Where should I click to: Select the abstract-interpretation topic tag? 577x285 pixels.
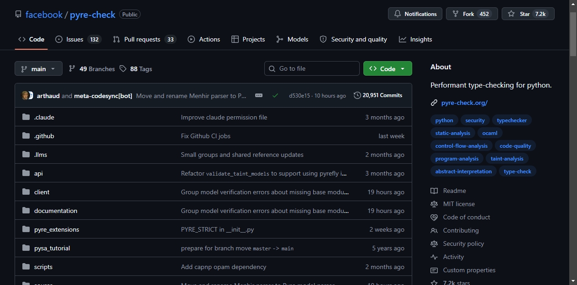click(x=463, y=171)
